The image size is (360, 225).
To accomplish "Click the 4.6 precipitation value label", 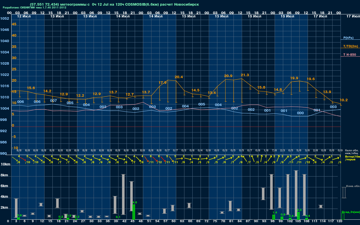I will click(x=135, y=202).
